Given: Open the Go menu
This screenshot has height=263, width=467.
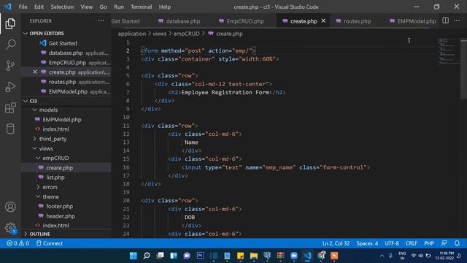Looking at the screenshot, I should click(x=103, y=7).
